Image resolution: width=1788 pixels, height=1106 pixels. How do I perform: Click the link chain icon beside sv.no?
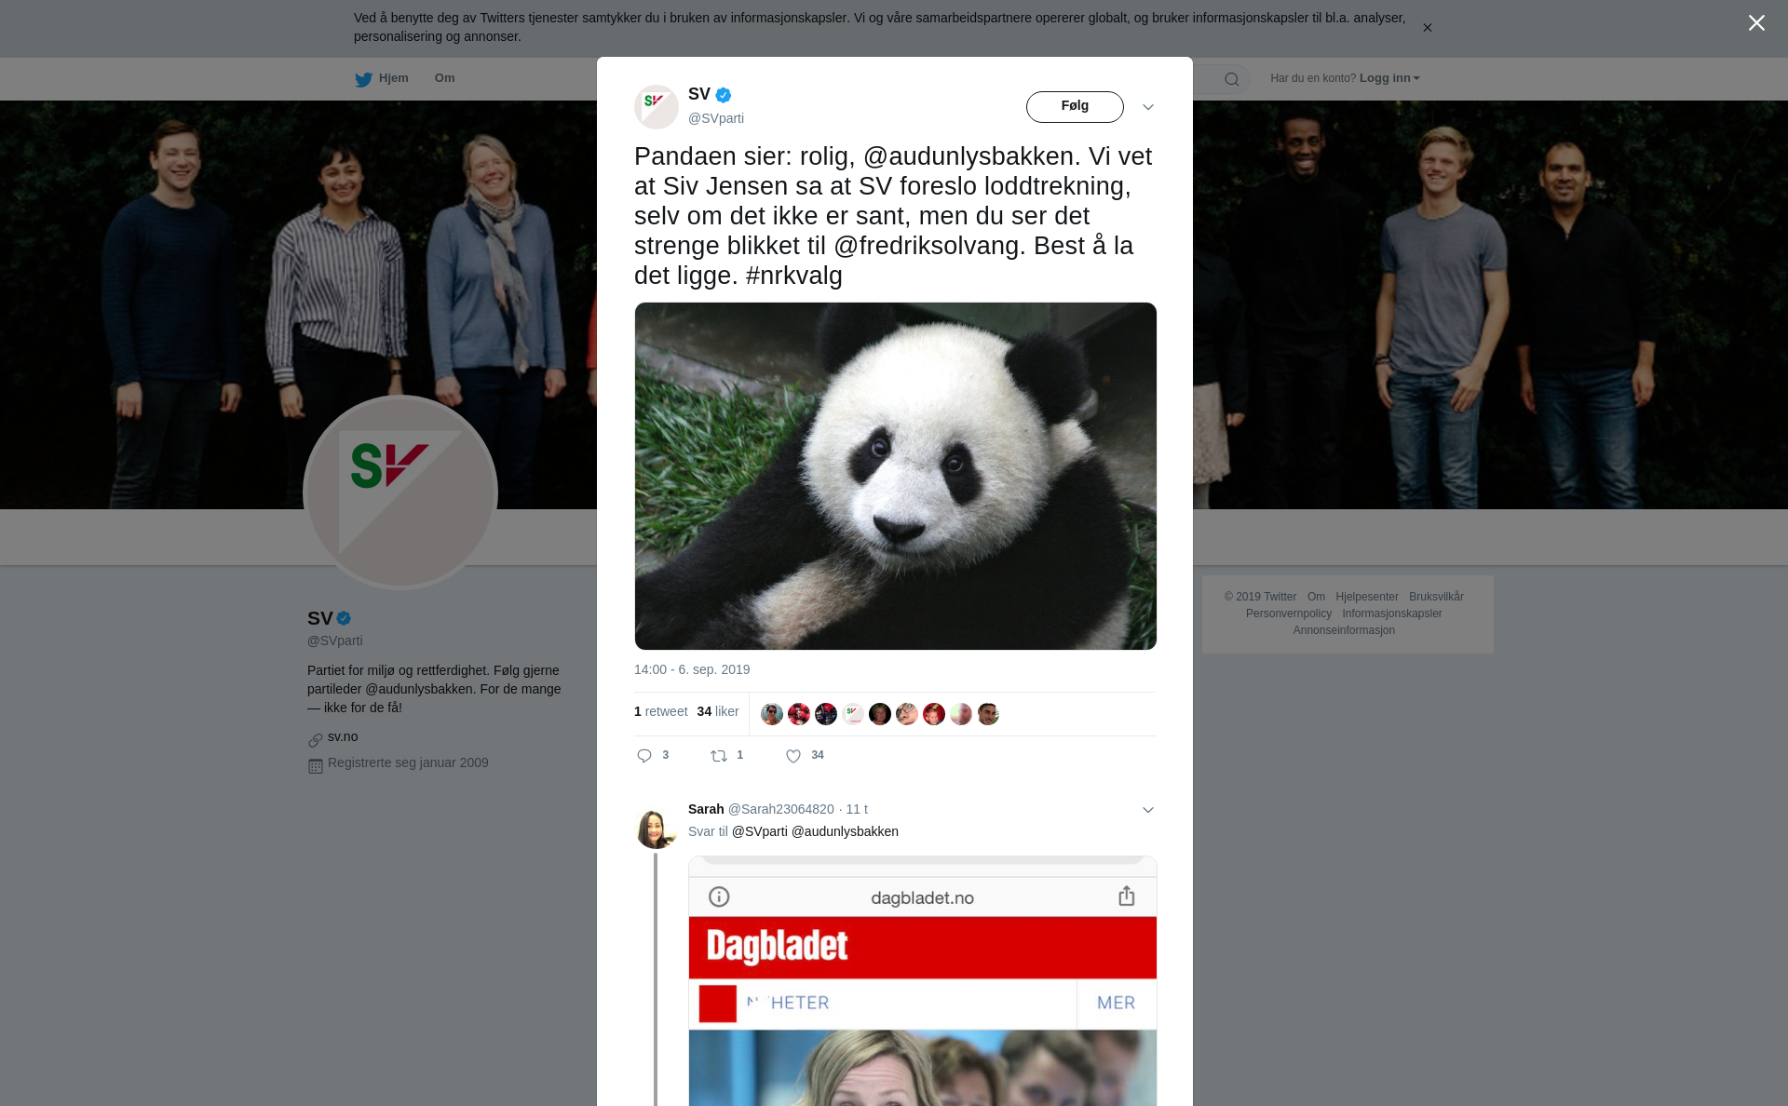(x=316, y=740)
